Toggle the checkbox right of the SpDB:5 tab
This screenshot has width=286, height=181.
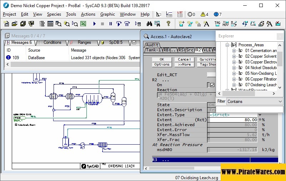click(134, 42)
